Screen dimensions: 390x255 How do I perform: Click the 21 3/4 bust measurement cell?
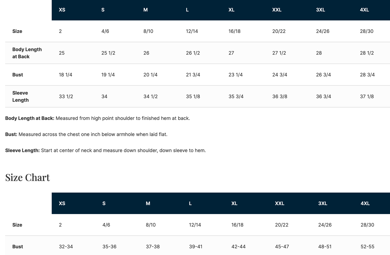click(193, 75)
